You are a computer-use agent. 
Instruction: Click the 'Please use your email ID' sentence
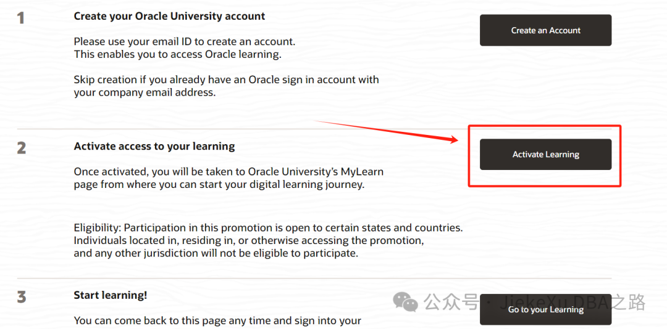tap(185, 42)
